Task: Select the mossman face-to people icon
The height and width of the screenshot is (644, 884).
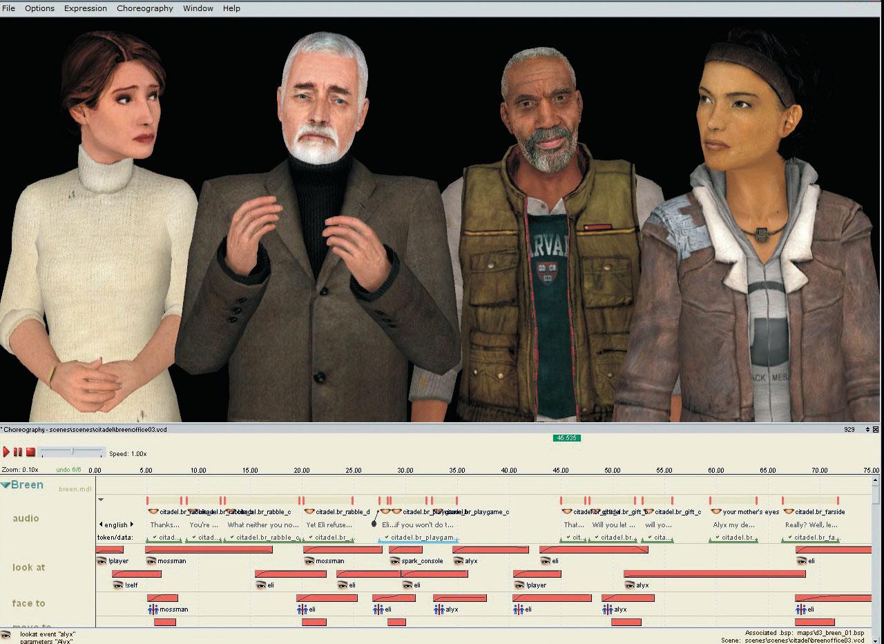Action: (x=153, y=609)
